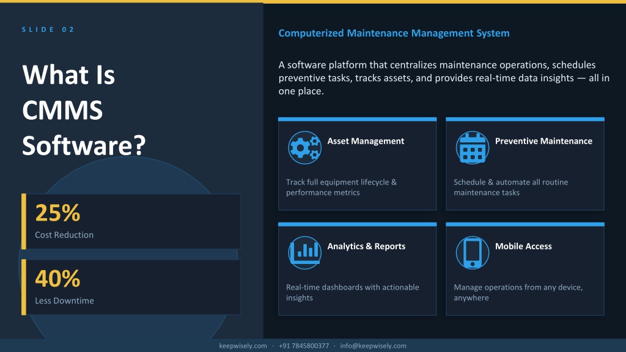Click the 'What Is CMMS Software?' title
The width and height of the screenshot is (626, 352).
tap(84, 110)
